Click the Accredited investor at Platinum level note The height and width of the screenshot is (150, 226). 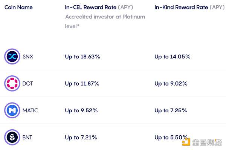[x=105, y=21]
